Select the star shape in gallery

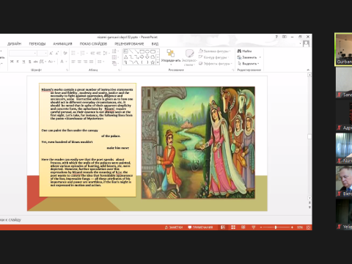point(153,62)
